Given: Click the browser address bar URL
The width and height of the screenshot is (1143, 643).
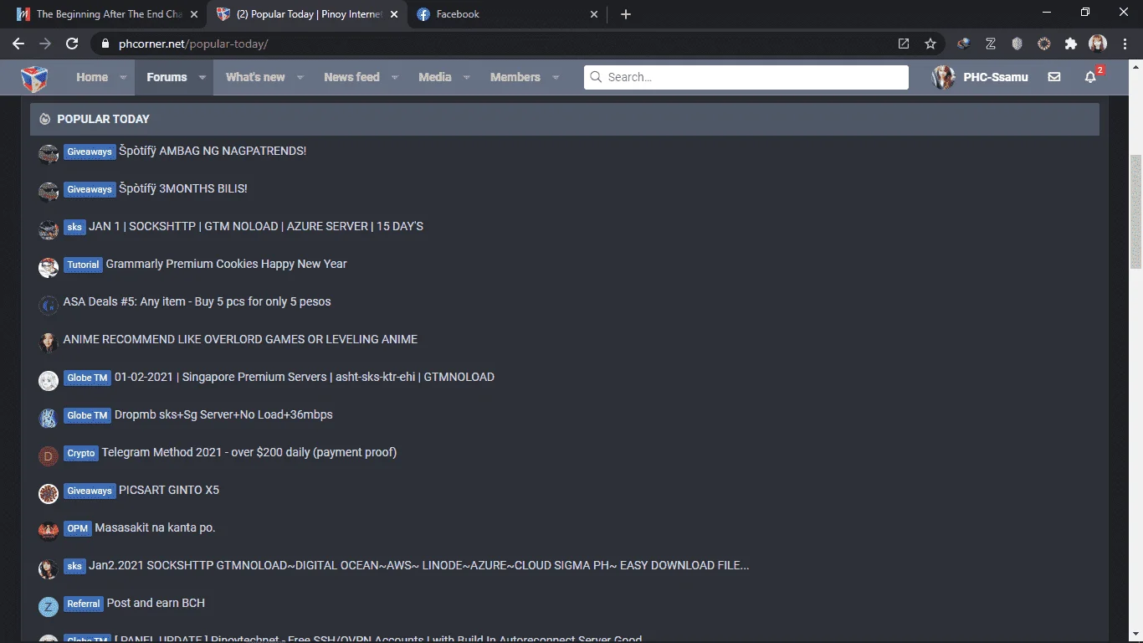Looking at the screenshot, I should [x=193, y=44].
